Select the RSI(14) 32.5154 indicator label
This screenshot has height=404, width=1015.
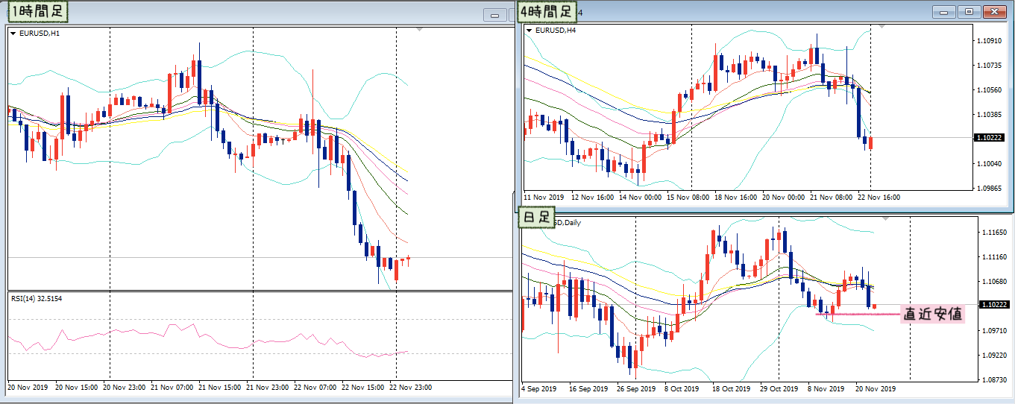[36, 298]
